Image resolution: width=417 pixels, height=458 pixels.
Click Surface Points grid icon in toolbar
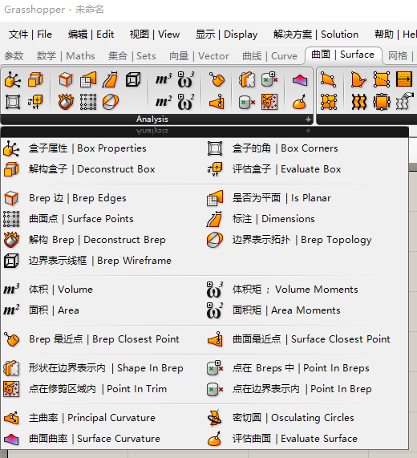pos(88,102)
